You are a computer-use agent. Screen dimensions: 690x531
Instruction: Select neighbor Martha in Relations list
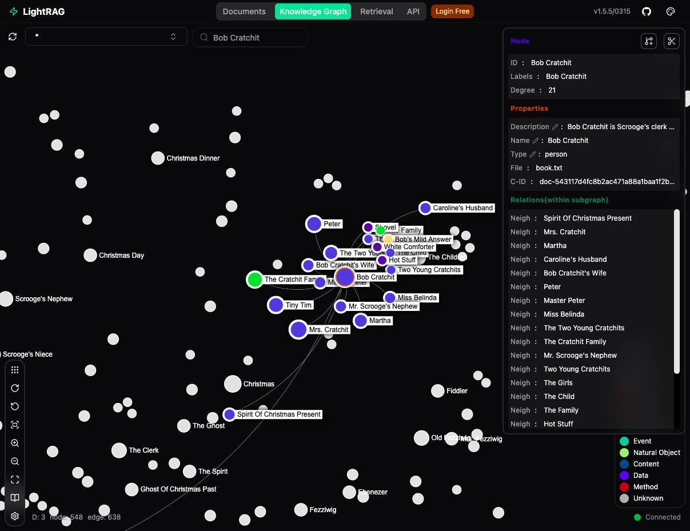click(555, 246)
